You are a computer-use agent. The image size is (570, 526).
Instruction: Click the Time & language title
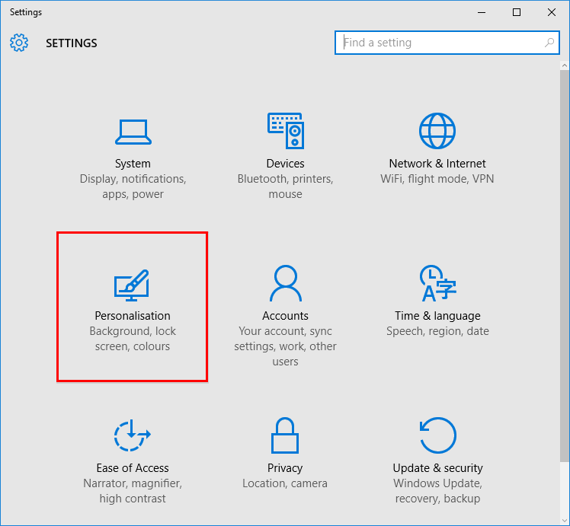437,316
